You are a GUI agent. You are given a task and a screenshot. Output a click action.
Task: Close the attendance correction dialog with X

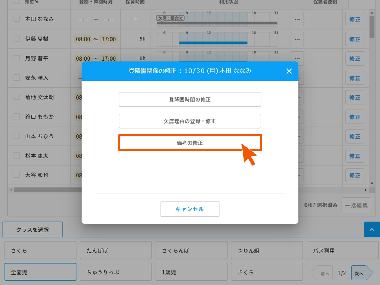point(289,71)
